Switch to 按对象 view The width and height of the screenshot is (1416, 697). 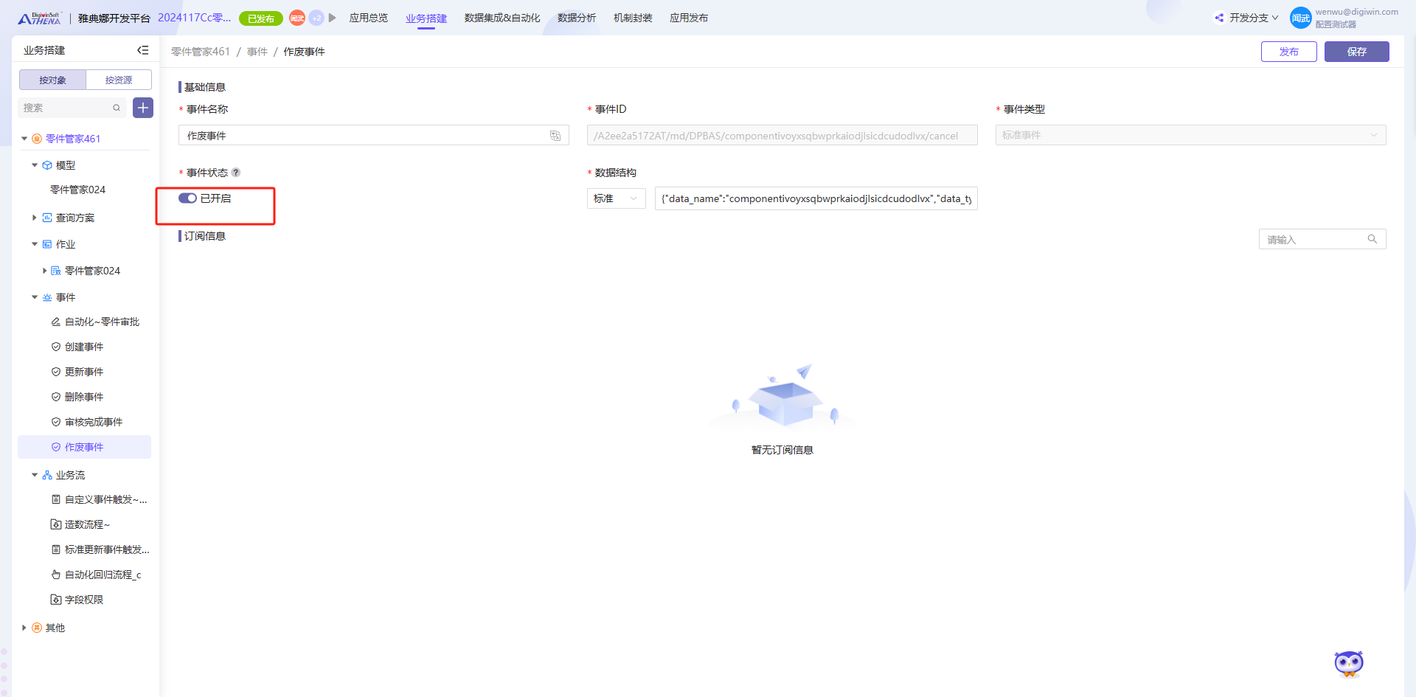tap(52, 80)
